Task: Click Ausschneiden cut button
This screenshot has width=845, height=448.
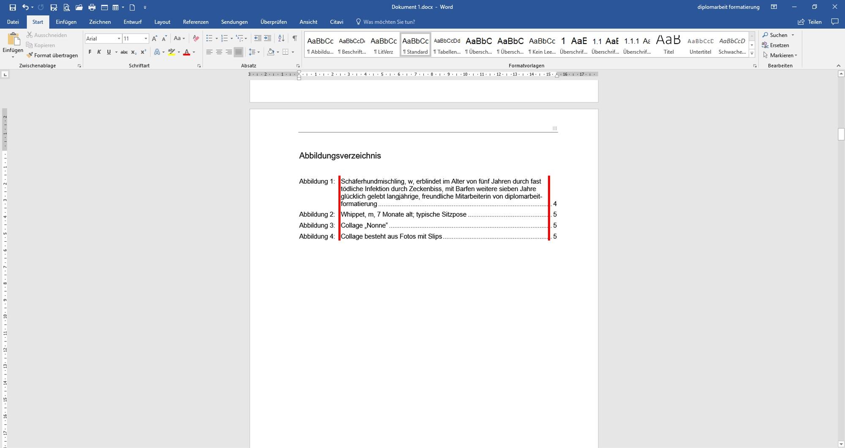Action: pyautogui.click(x=46, y=35)
